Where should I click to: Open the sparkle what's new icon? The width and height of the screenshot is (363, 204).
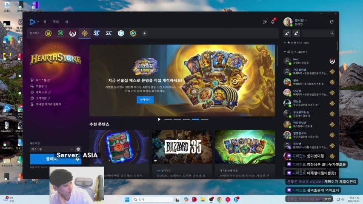click(265, 22)
